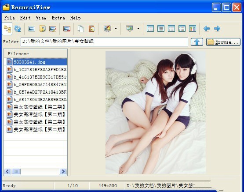Open the File menu

(x=10, y=18)
